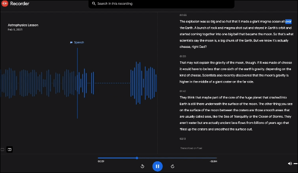This screenshot has width=298, height=173.
Task: Click the highlighted word 'over' in the transcript
Action: pos(288,22)
